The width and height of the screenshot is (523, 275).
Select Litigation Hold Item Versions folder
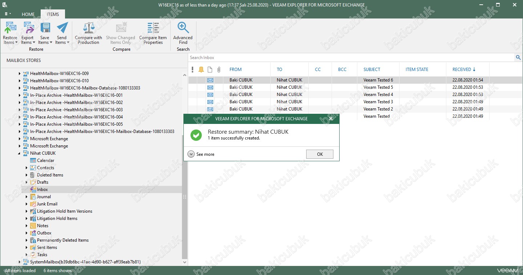[x=65, y=211]
